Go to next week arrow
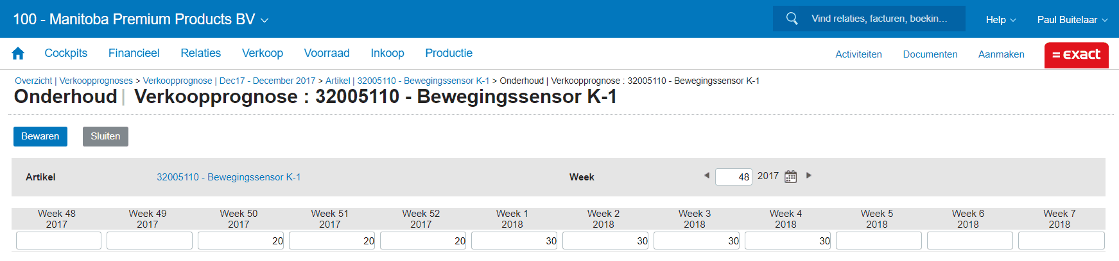This screenshot has height=261, width=1119. tap(809, 175)
